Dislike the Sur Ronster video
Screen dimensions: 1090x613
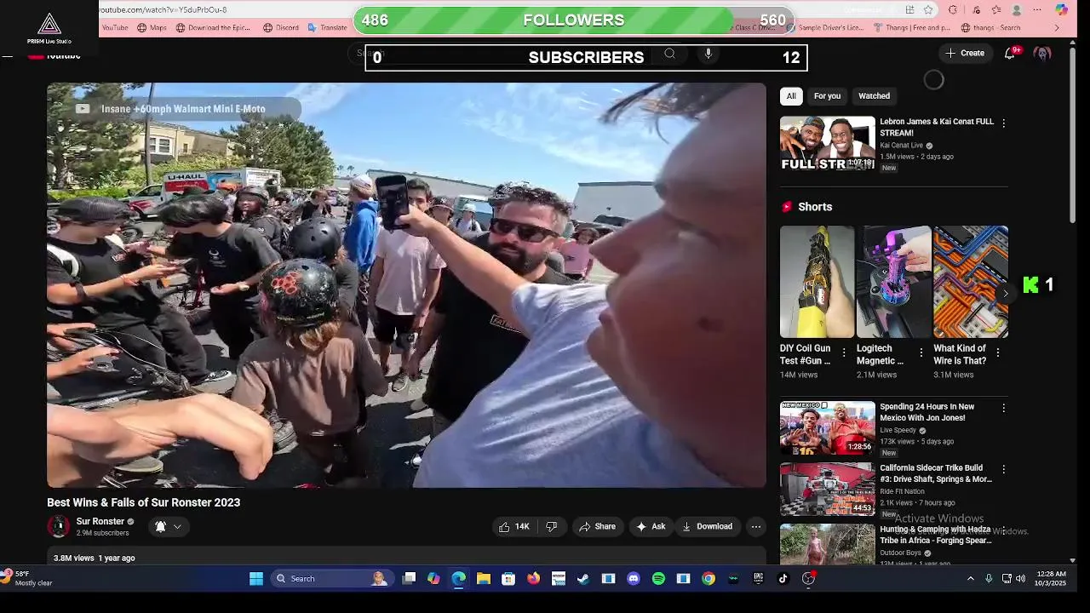551,526
